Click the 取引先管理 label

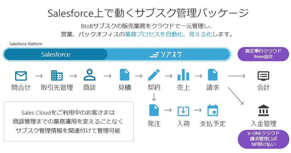(x=57, y=87)
